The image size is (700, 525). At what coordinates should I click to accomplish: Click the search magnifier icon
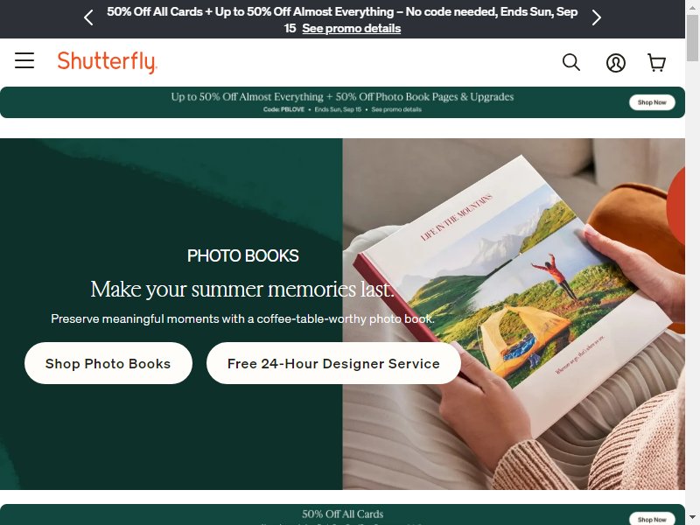[x=571, y=62]
